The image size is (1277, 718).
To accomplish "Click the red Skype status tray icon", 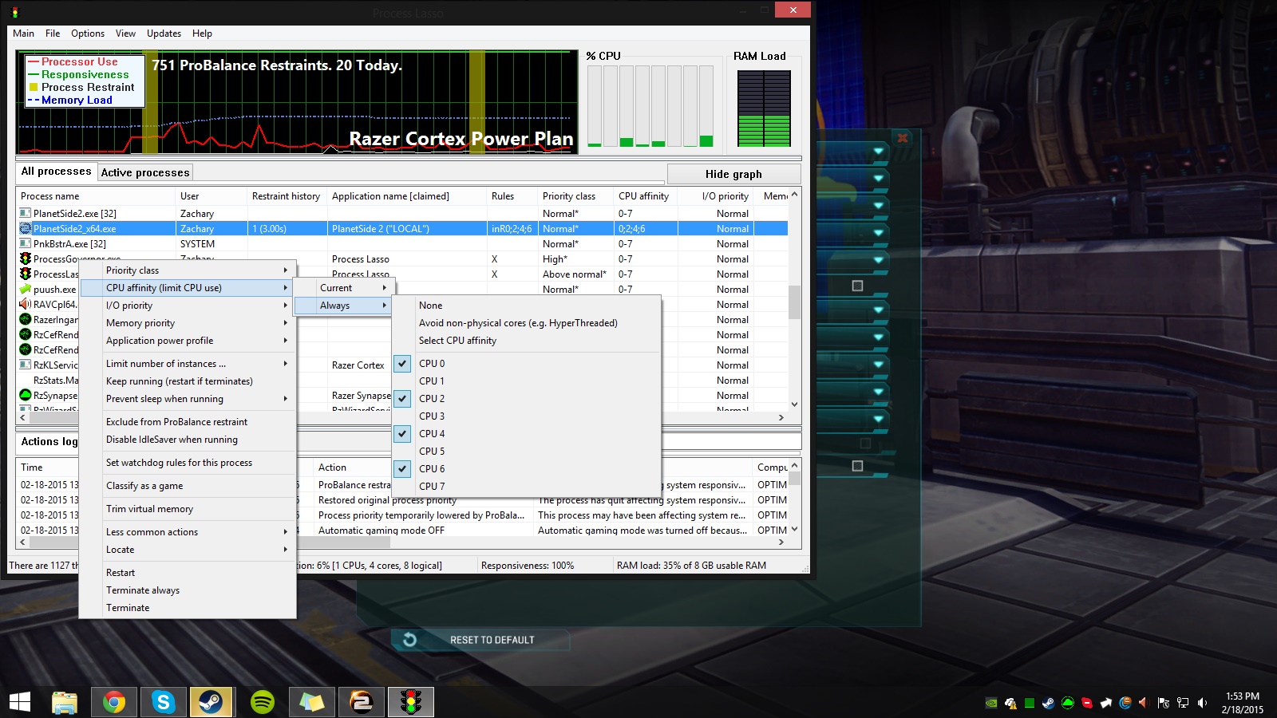I will click(x=1087, y=703).
